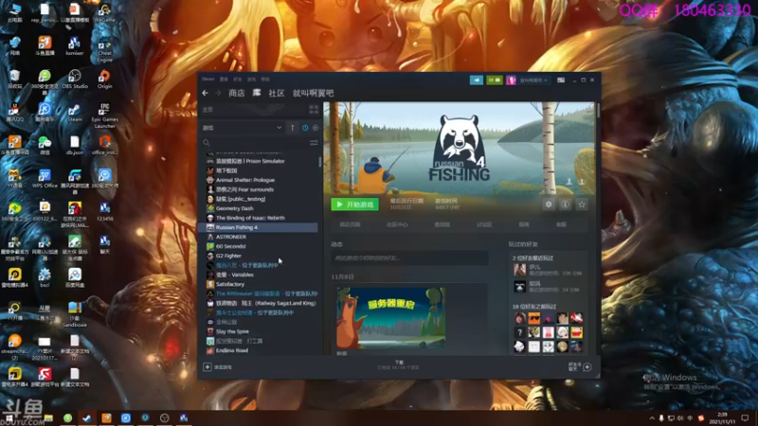Select Animal Shelter: Prologue

coord(259,180)
